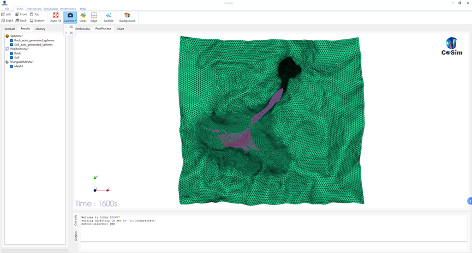
Task: Uncheck Mesh1 checkbox
Action: click(11, 66)
